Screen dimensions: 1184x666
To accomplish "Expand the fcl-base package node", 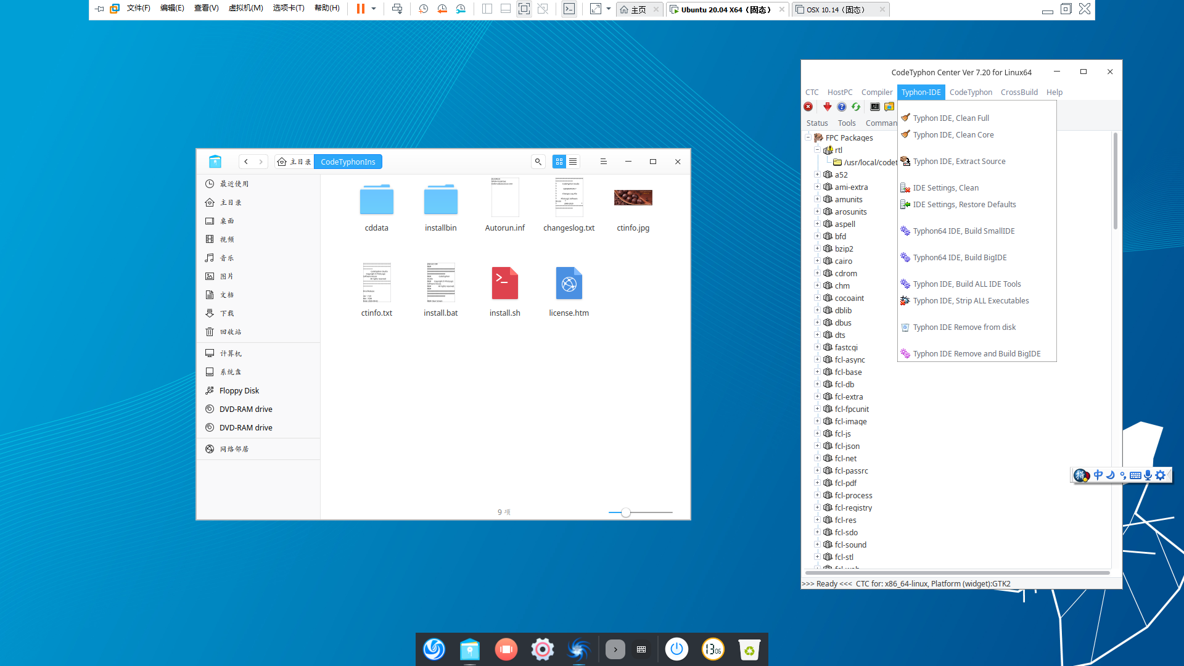I will [x=817, y=372].
